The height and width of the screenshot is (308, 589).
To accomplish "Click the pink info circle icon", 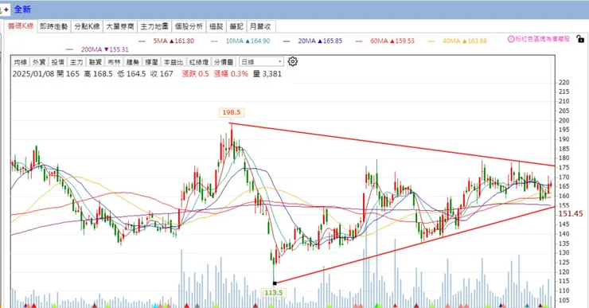I will (511, 39).
